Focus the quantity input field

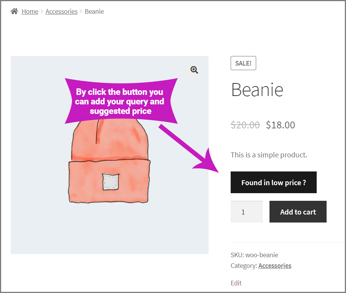[x=247, y=212]
